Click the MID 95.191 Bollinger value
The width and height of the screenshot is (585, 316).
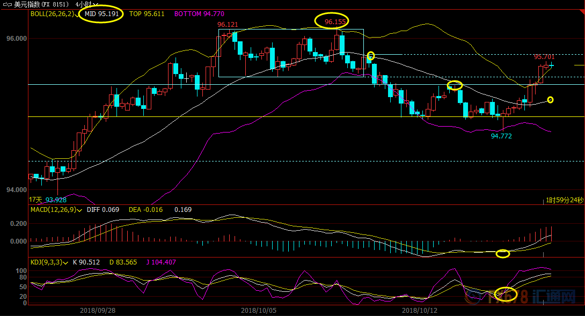(101, 14)
